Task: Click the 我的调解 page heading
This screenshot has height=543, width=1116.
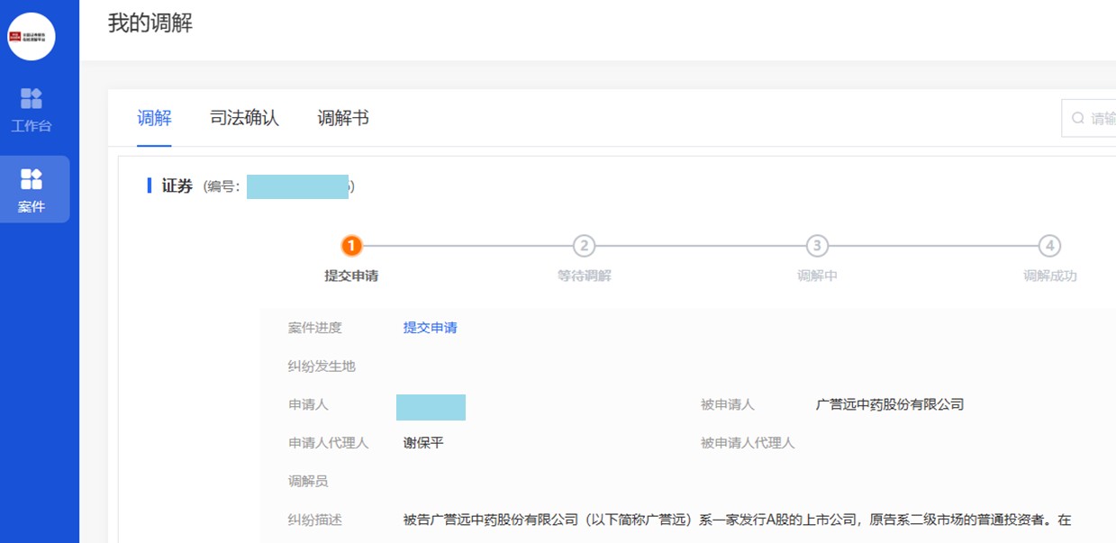Action: point(150,23)
